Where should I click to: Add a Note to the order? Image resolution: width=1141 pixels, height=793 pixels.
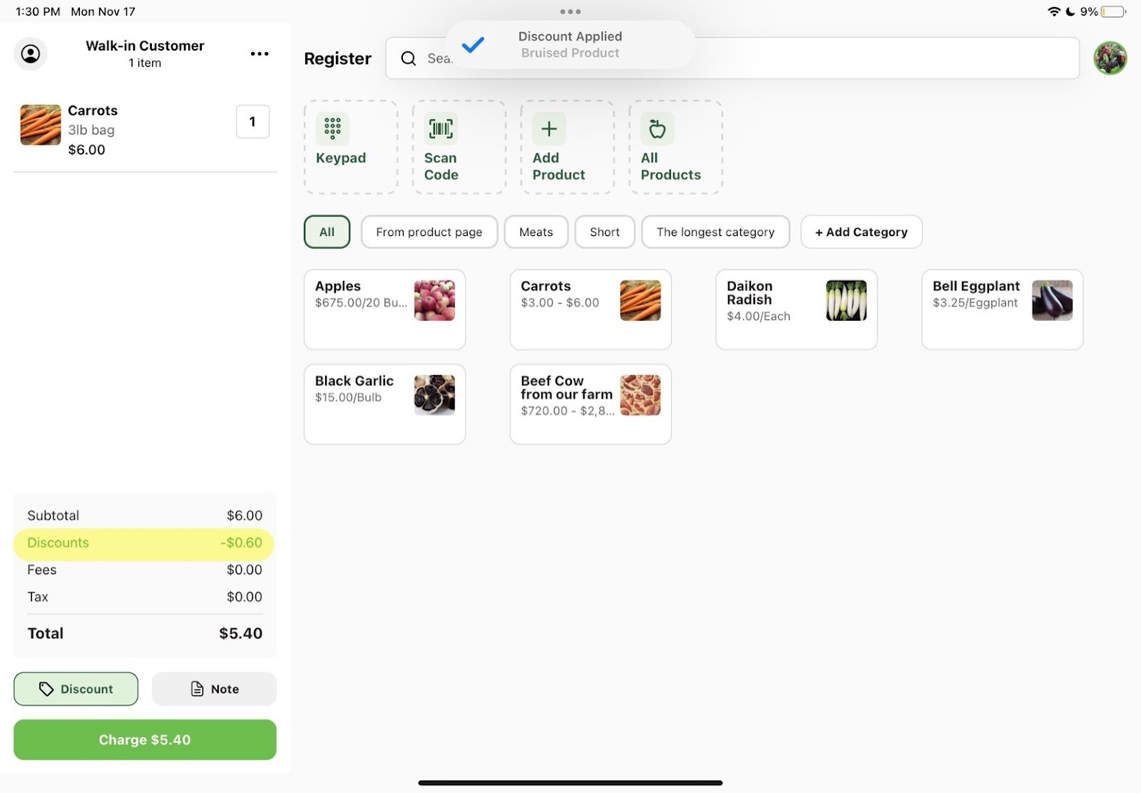(214, 689)
